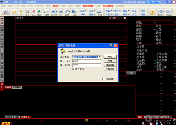Expand the 资金 dropdown in toolbar
This screenshot has height=125, width=176.
tap(86, 11)
